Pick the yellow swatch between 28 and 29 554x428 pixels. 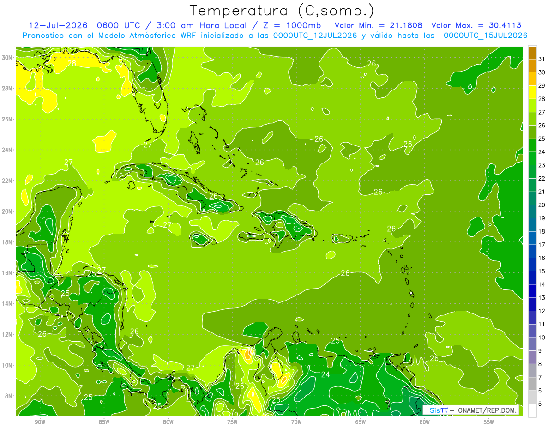(x=532, y=92)
